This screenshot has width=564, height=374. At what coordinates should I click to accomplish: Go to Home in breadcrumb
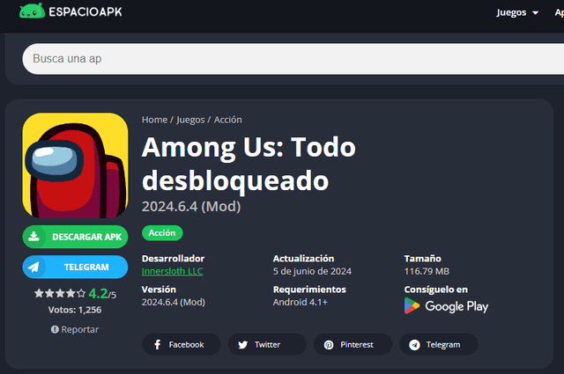(x=154, y=120)
